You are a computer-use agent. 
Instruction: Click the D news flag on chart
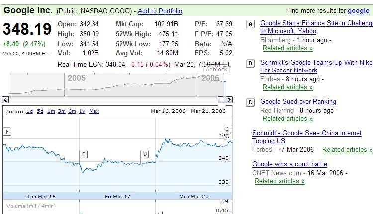click(x=145, y=154)
